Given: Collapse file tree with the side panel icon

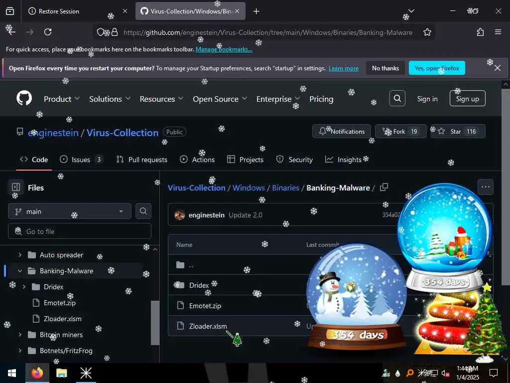Looking at the screenshot, I should coord(15,188).
